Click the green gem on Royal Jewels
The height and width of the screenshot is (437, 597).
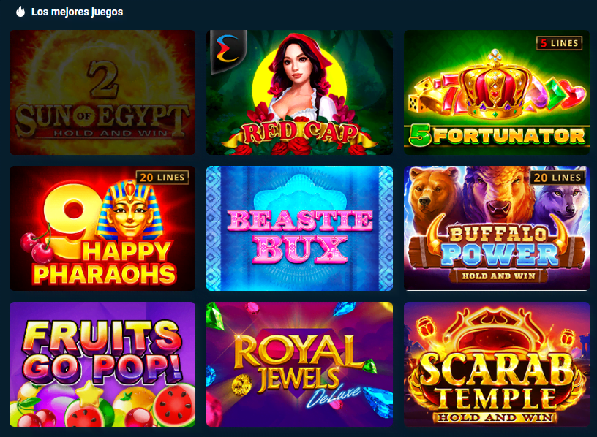pos(215,316)
